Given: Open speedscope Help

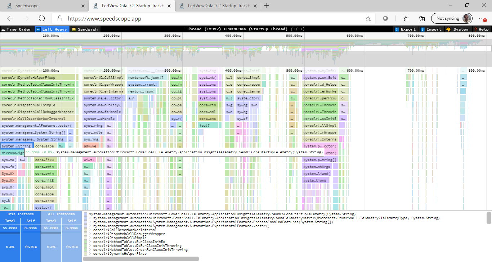Looking at the screenshot, I should point(481,29).
